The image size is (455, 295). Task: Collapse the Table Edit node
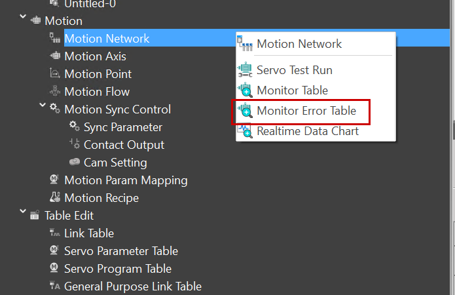tap(24, 215)
